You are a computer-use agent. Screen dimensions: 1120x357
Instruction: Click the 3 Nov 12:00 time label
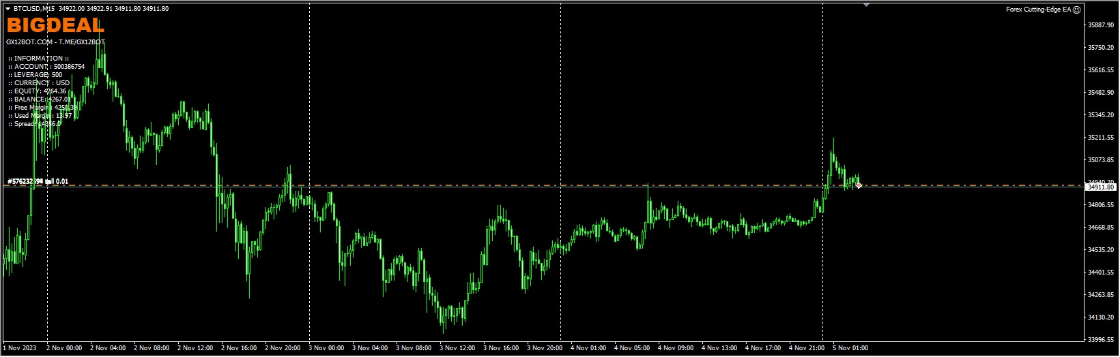(x=457, y=348)
